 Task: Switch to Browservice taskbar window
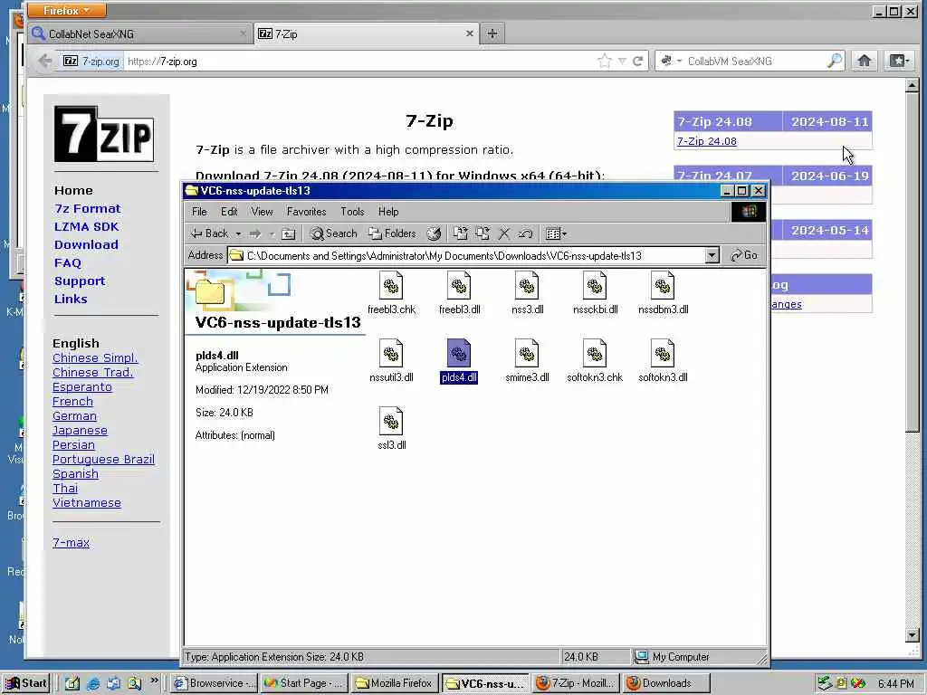[x=215, y=684]
